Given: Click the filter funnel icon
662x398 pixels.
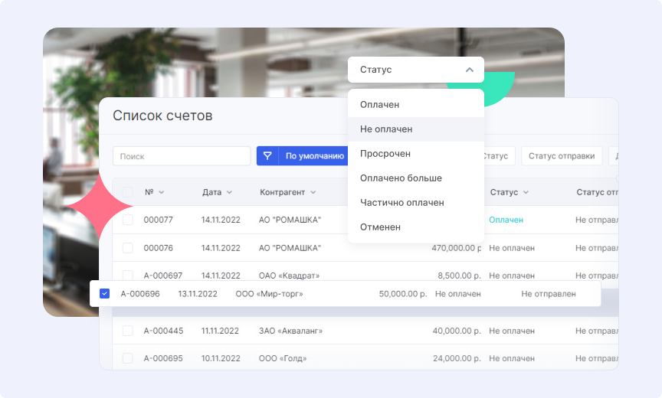Looking at the screenshot, I should click(267, 156).
